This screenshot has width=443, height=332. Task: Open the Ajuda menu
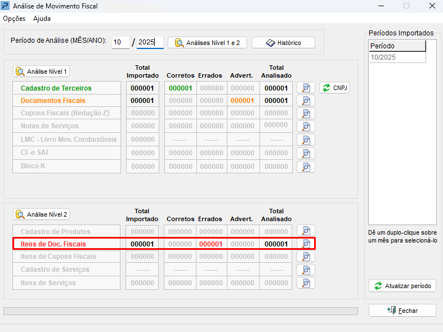click(42, 19)
